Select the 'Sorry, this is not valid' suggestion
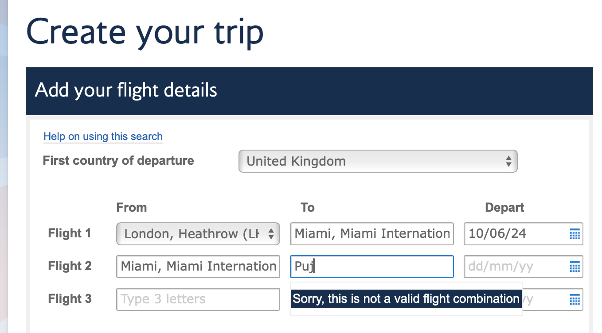 pyautogui.click(x=405, y=299)
